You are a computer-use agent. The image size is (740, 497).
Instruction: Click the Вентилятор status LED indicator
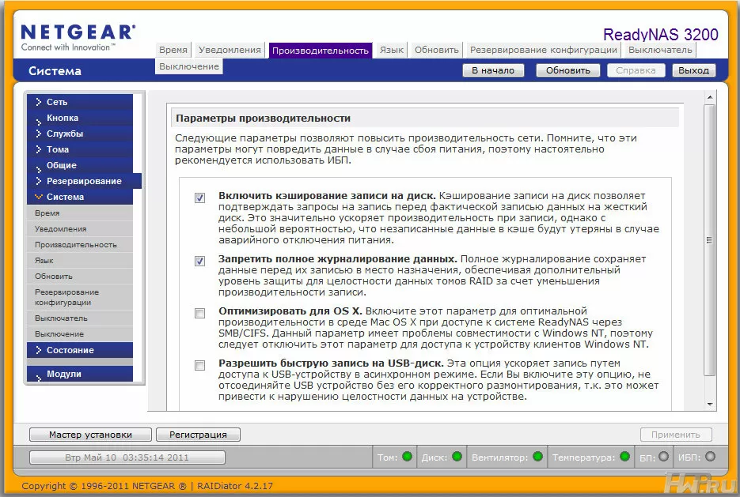click(x=537, y=457)
